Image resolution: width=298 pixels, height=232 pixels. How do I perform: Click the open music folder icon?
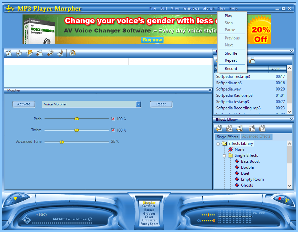tap(19, 53)
